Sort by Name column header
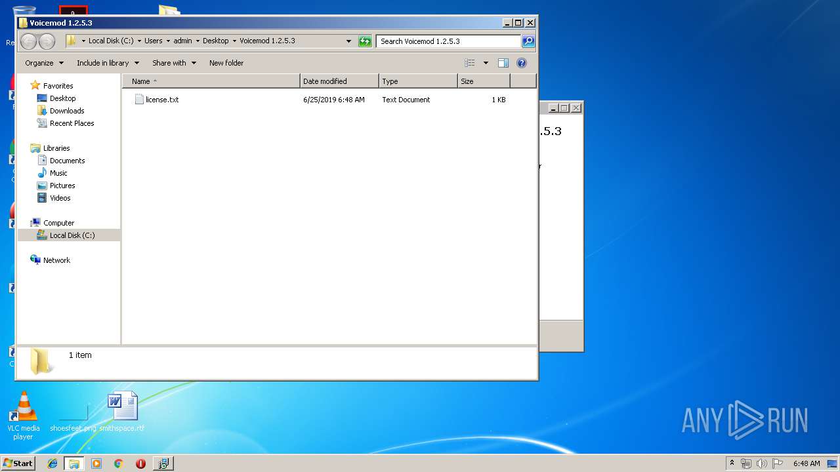Screen dimensions: 840x472 (x=211, y=81)
